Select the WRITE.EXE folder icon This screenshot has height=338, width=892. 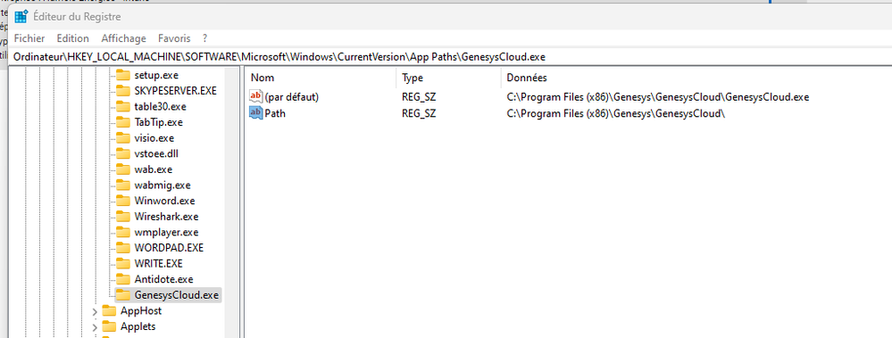click(123, 263)
